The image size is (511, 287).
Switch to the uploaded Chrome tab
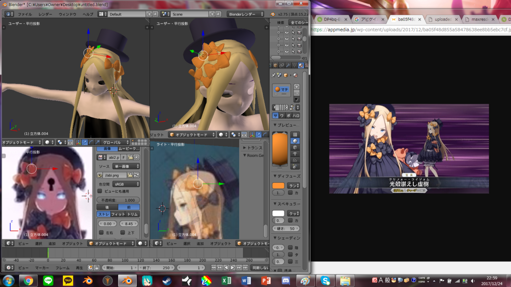click(443, 19)
